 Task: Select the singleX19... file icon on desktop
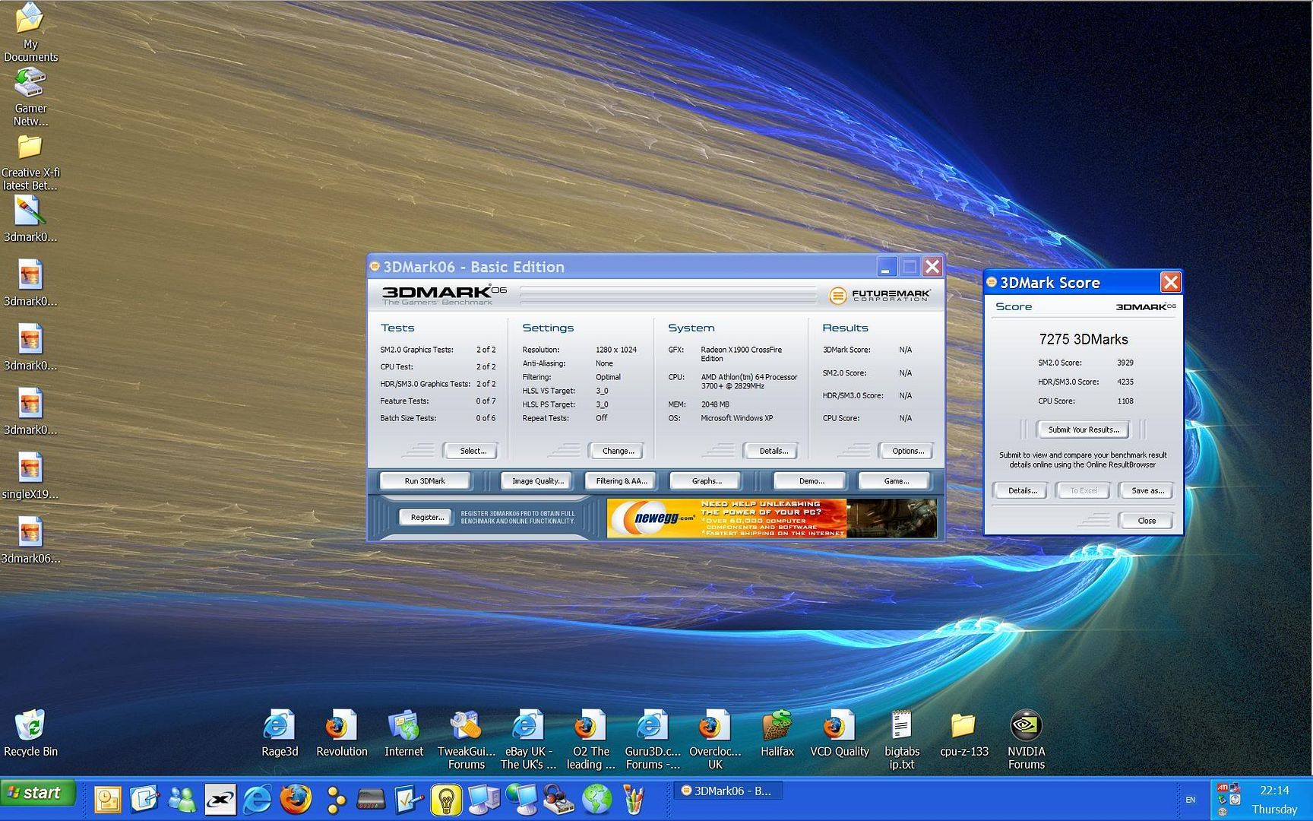30,476
